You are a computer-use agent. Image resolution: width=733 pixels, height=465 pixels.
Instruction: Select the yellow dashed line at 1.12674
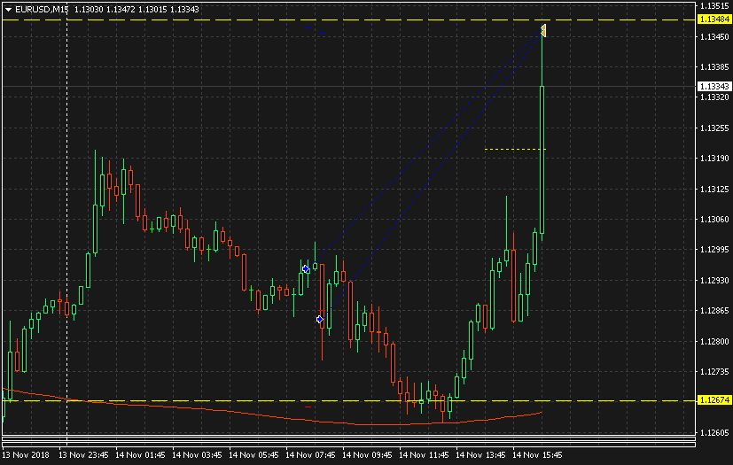coord(348,400)
